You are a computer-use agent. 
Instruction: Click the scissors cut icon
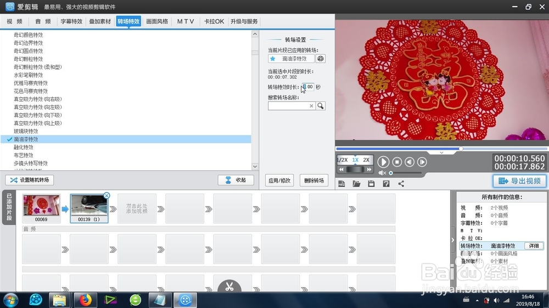[x=229, y=286]
